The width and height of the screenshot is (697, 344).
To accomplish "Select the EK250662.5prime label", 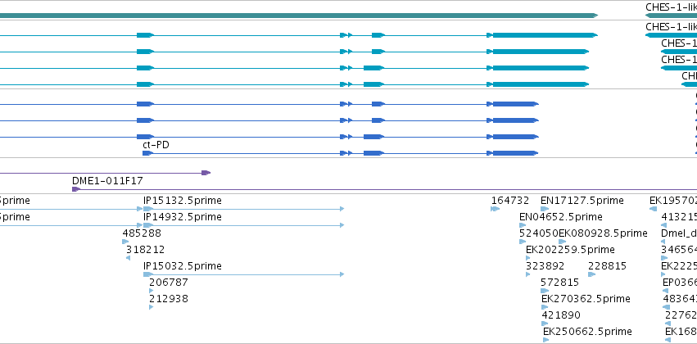I will click(587, 332).
